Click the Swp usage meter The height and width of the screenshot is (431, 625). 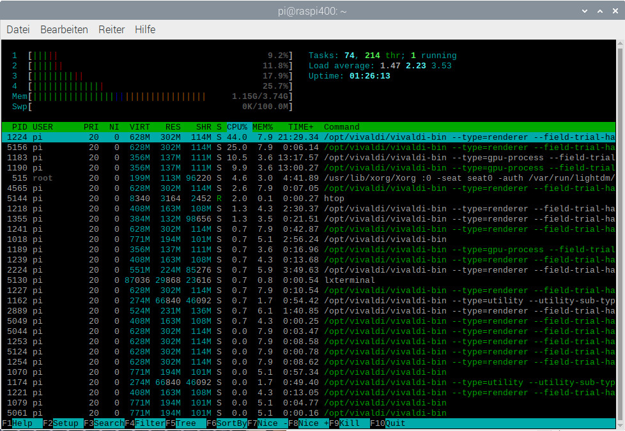tap(152, 107)
